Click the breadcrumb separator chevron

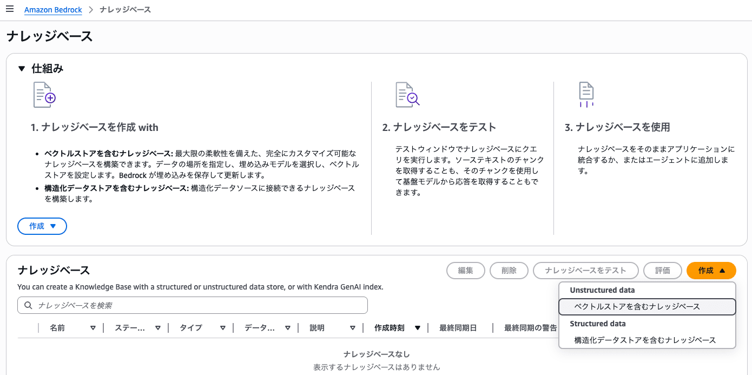tap(91, 10)
